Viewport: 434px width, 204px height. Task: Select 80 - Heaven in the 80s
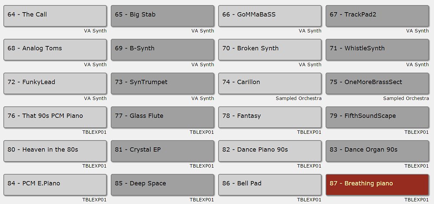[x=55, y=151]
